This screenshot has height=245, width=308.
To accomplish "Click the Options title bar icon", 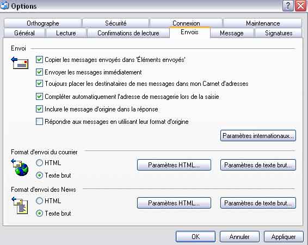I will [4, 5].
